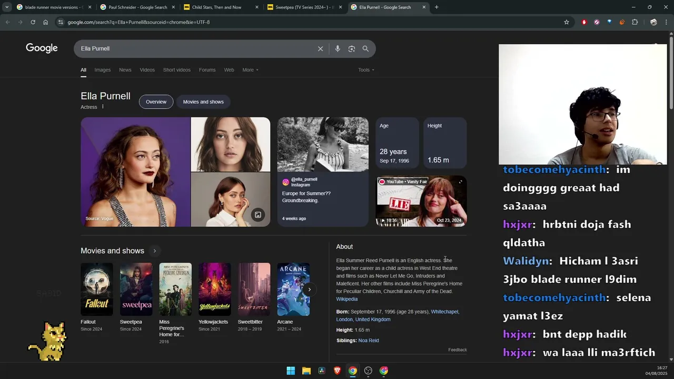
Task: Select the Web search filter
Action: pyautogui.click(x=229, y=70)
